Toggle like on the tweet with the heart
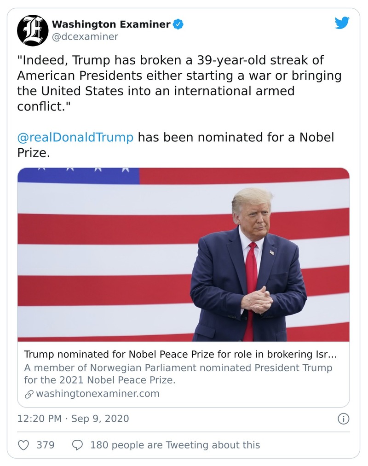Viewport: 368px width, 466px height. coord(24,444)
